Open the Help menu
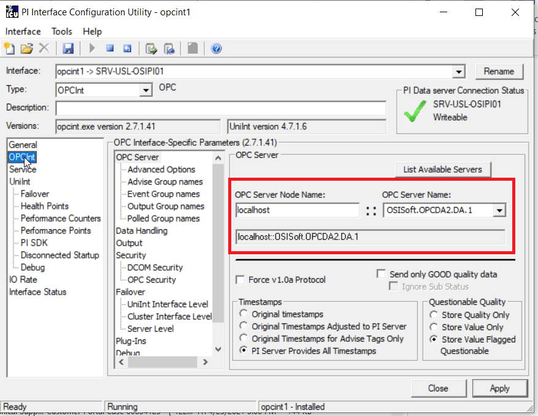Screen dimensions: 538x416 pyautogui.click(x=92, y=31)
